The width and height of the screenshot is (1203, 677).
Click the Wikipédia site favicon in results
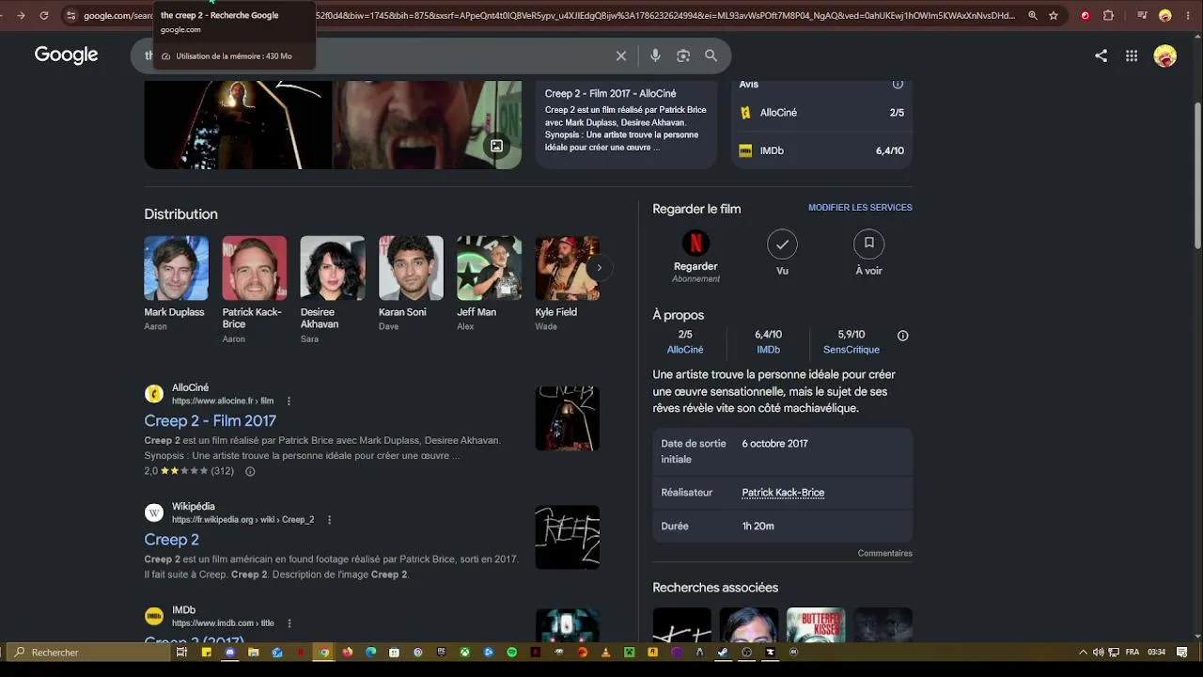(154, 512)
